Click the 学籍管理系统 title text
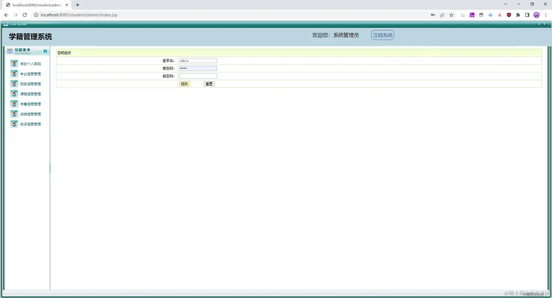This screenshot has height=298, width=552. click(30, 36)
